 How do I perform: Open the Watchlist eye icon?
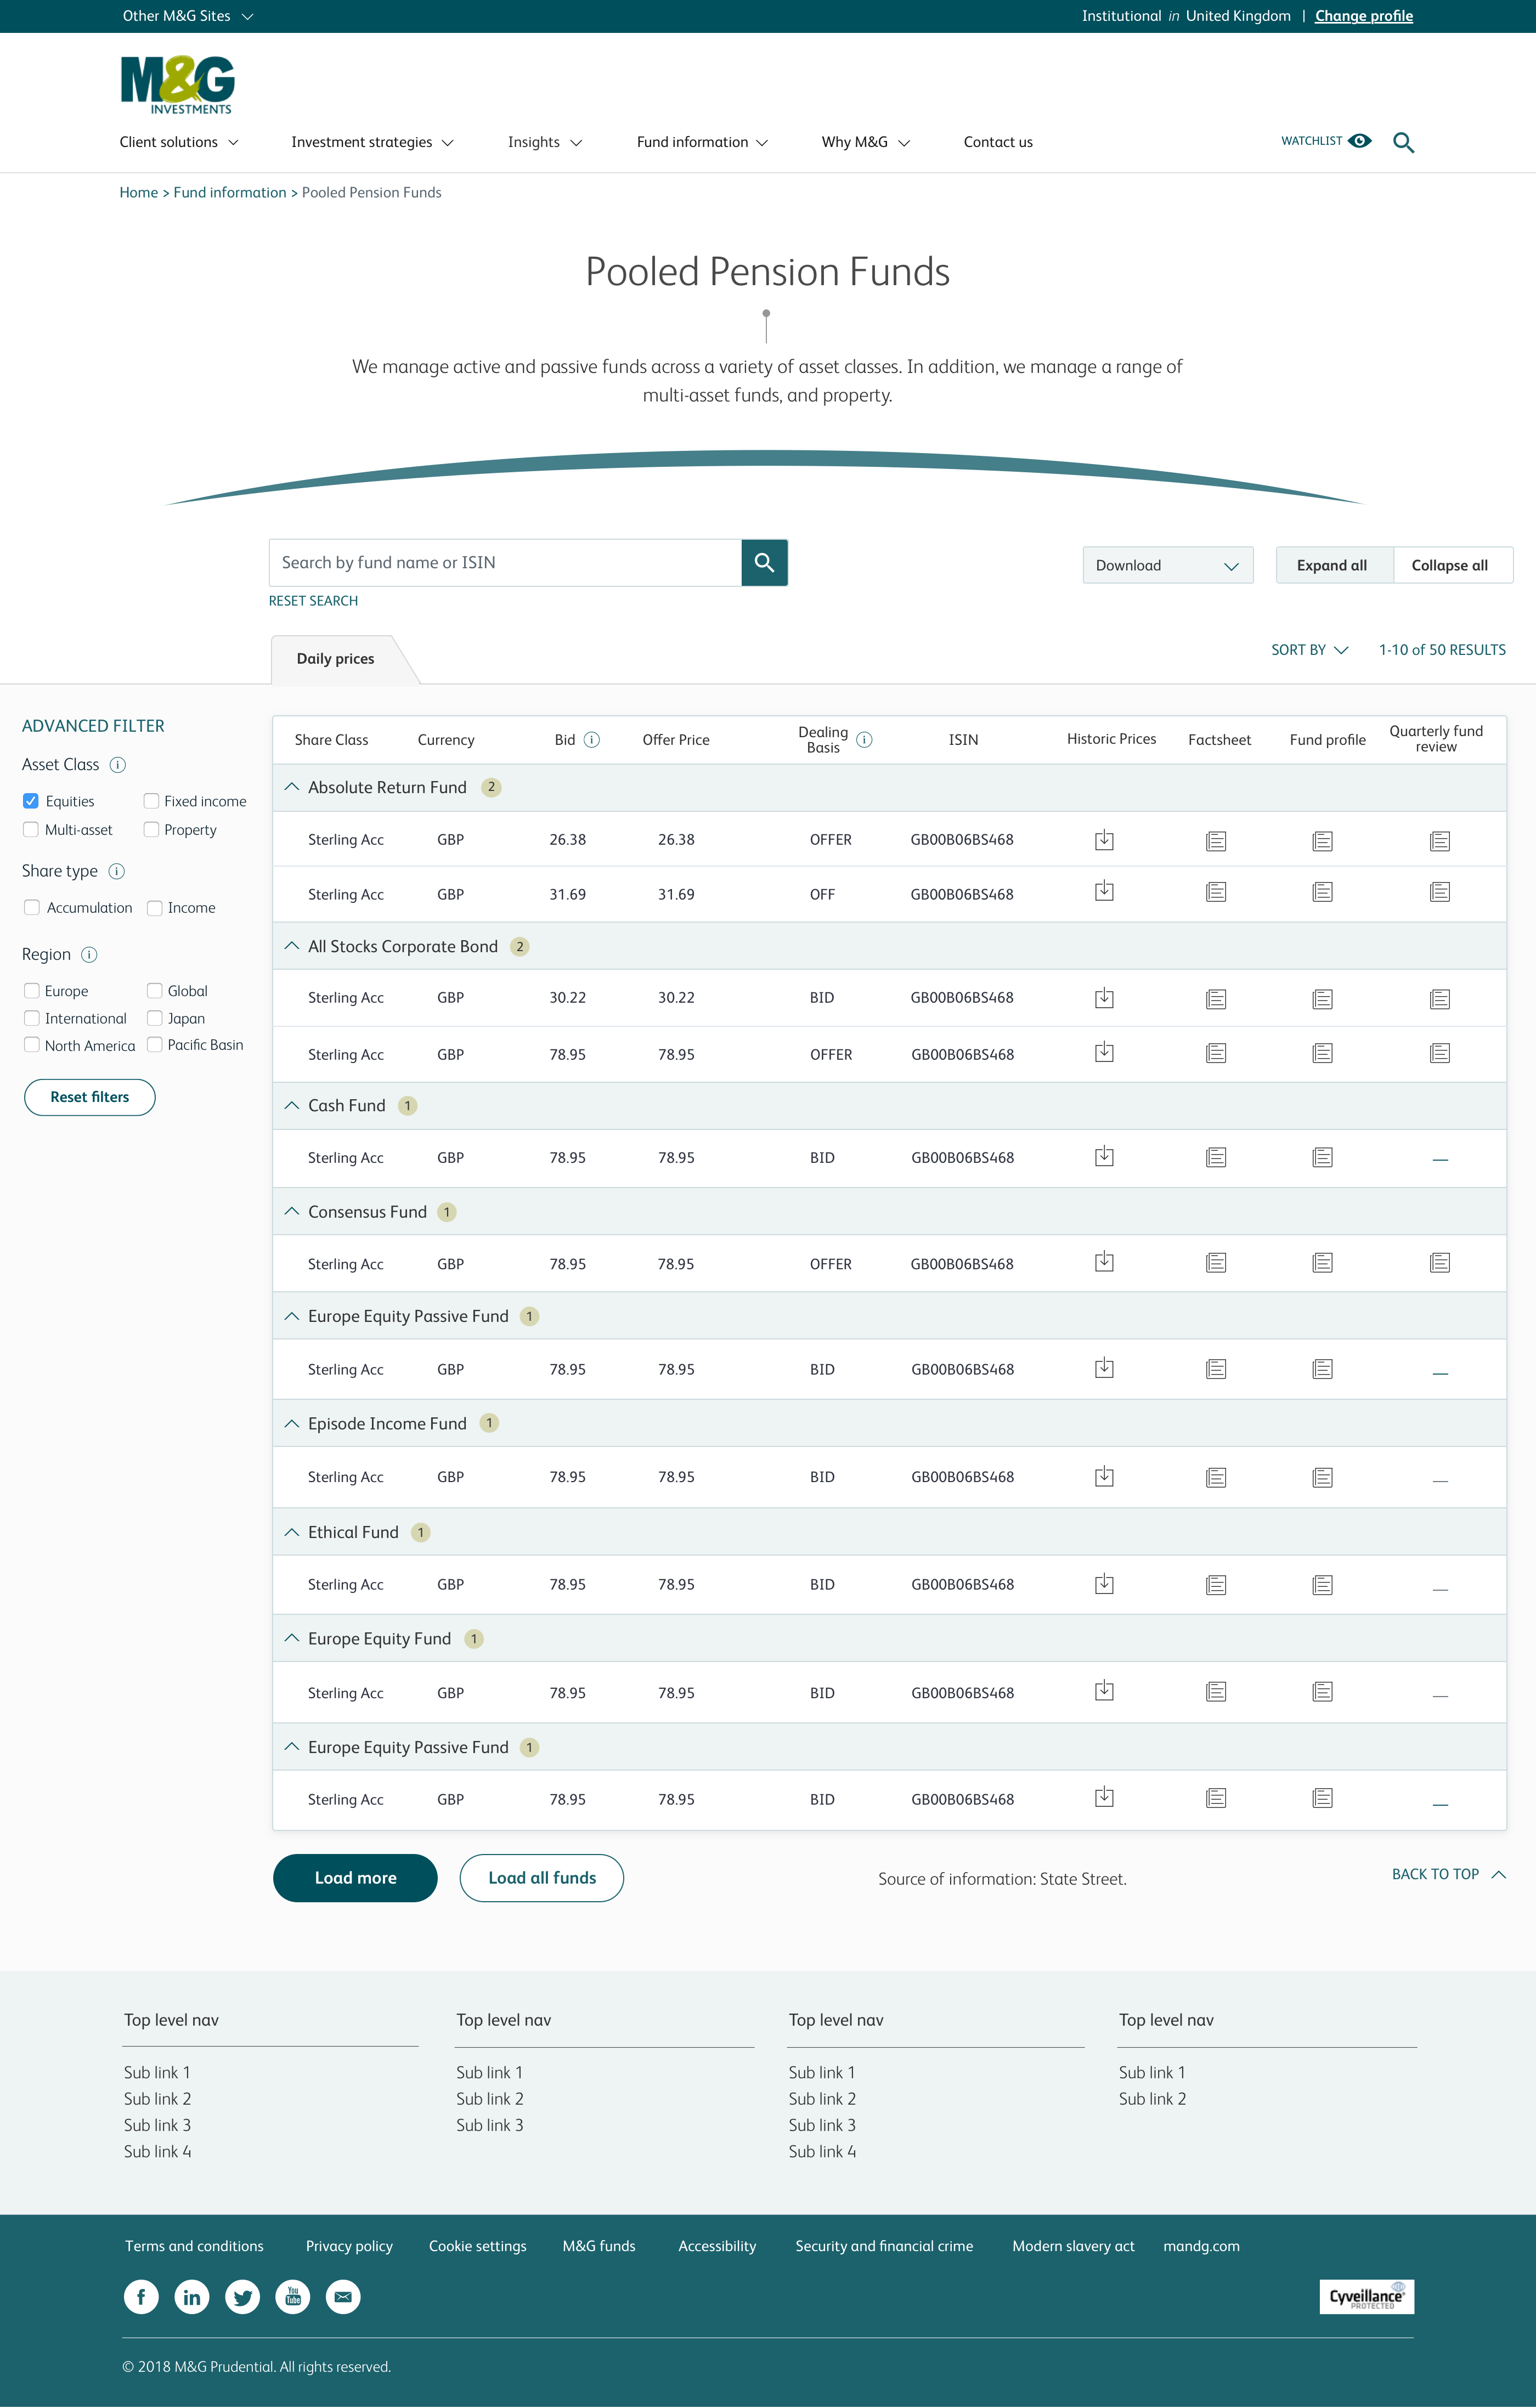[x=1359, y=141]
